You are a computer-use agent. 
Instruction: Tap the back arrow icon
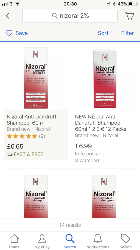click(8, 15)
